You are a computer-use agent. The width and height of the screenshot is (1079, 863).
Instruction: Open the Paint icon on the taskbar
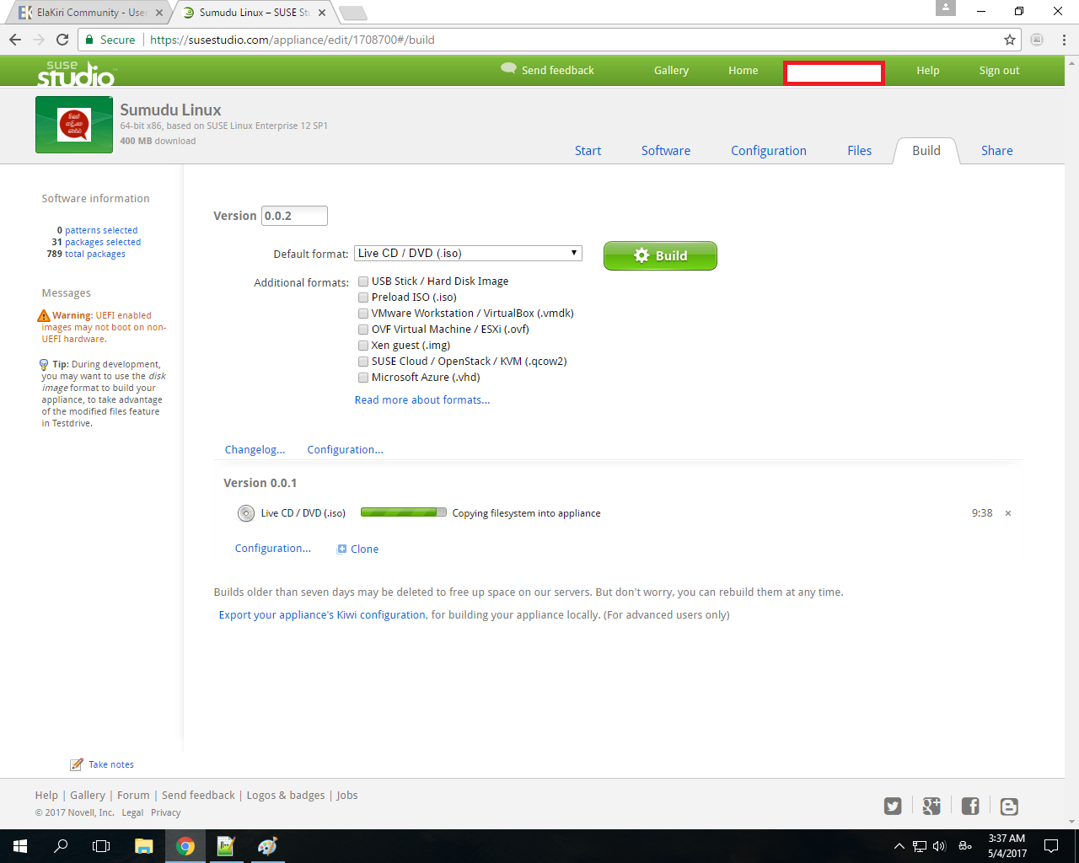pos(267,846)
